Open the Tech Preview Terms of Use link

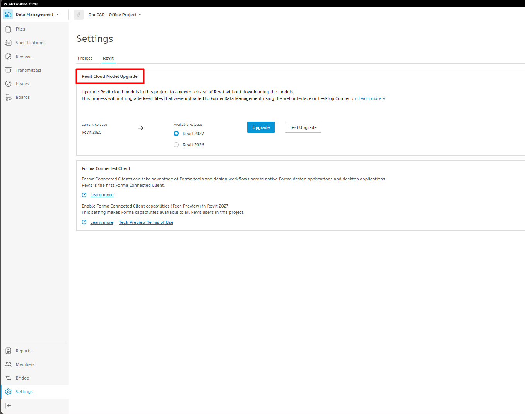(x=146, y=222)
